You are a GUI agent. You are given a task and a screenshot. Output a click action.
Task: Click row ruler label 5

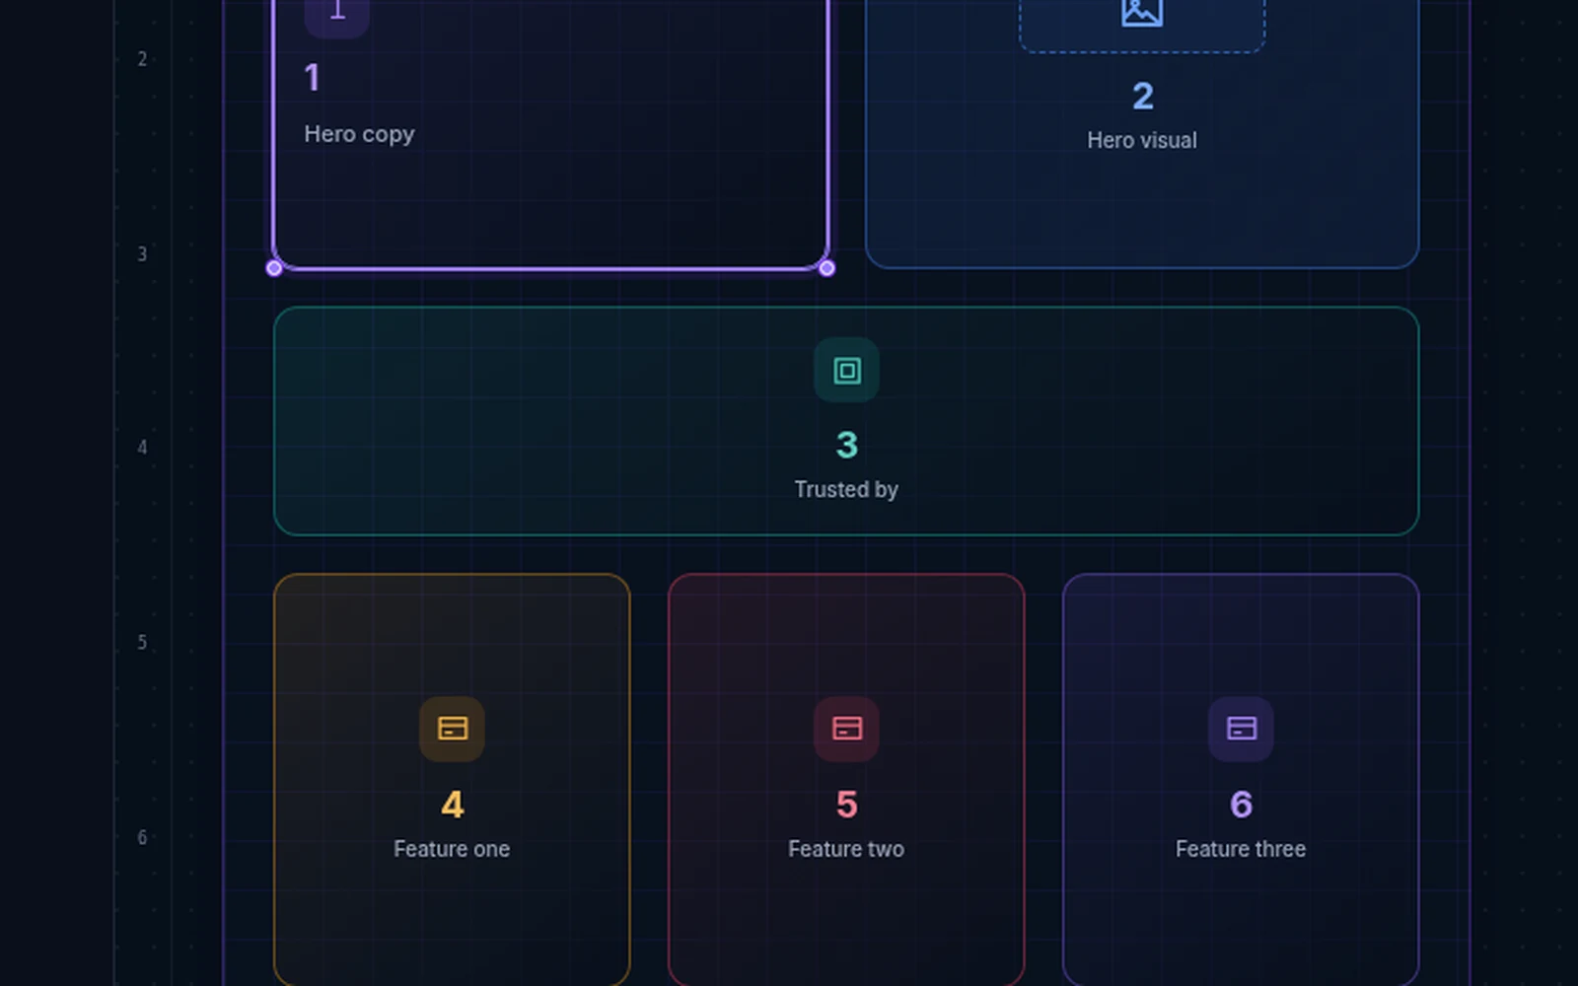coord(142,643)
